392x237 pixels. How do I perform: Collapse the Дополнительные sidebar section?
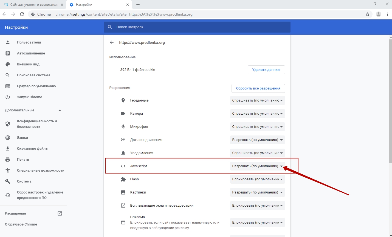tap(60, 110)
